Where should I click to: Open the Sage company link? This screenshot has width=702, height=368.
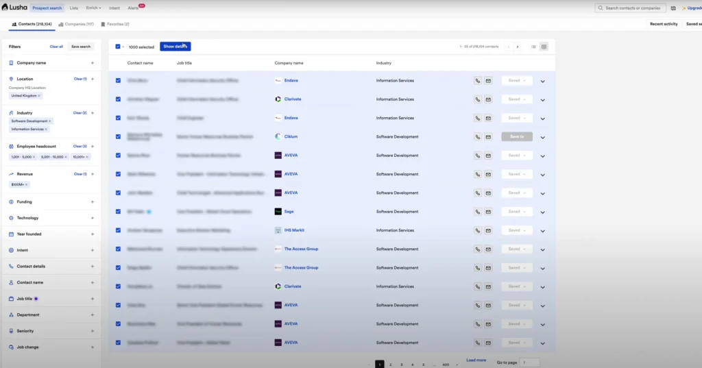(x=289, y=212)
